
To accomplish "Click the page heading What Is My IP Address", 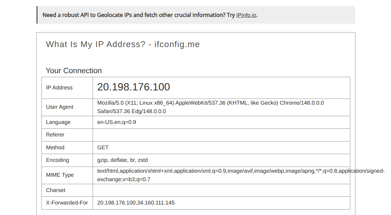I will click(123, 44).
